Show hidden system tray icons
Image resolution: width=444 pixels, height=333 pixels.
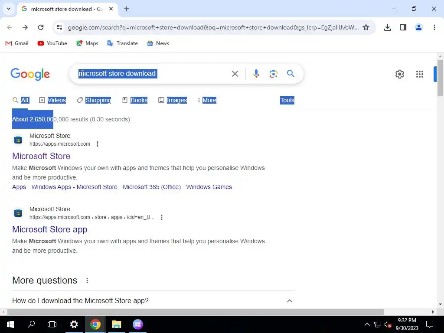coord(367,324)
